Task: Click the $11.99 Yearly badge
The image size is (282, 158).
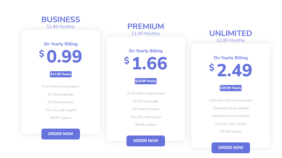Action: pyautogui.click(x=61, y=74)
